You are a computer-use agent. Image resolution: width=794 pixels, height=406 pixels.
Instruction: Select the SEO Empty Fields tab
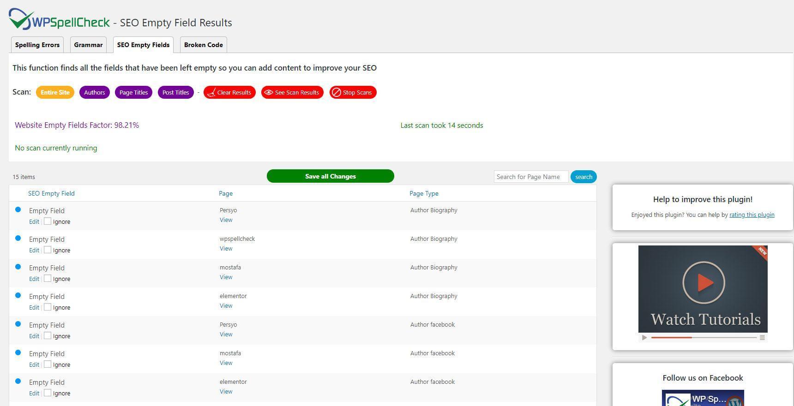tap(143, 45)
